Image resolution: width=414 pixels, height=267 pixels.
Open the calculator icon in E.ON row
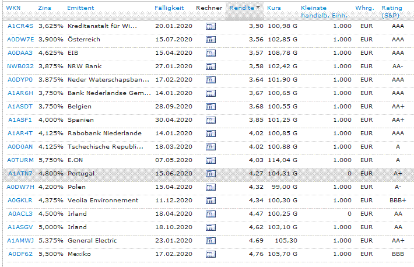(x=210, y=160)
